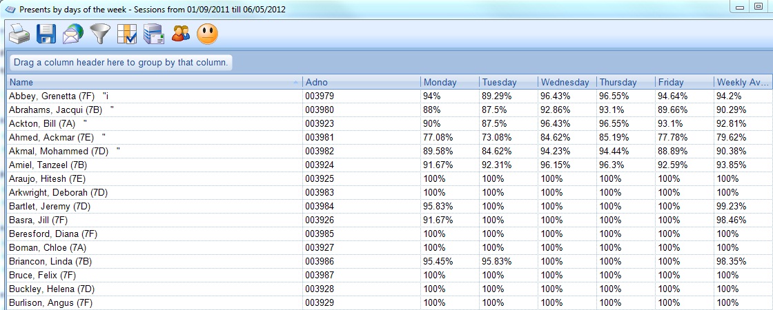Minimize the Presents report window
The image size is (773, 310).
click(x=740, y=7)
